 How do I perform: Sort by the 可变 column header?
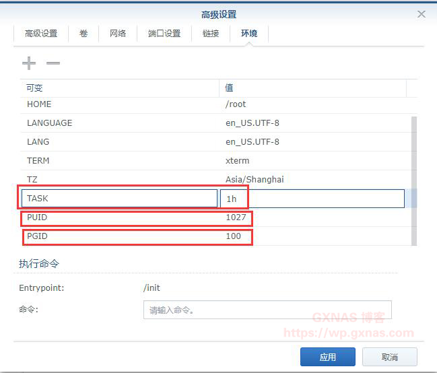pyautogui.click(x=119, y=88)
